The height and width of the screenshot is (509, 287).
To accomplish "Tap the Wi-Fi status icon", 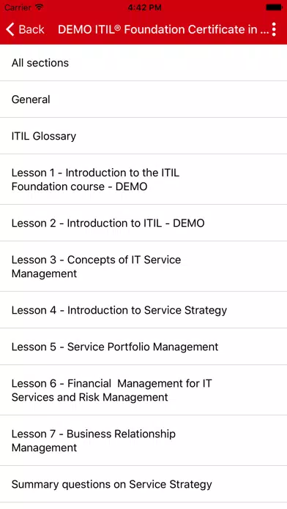I will pos(40,7).
